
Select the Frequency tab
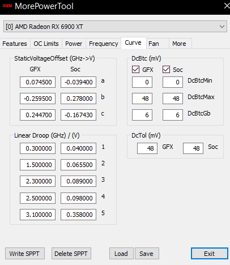click(104, 44)
